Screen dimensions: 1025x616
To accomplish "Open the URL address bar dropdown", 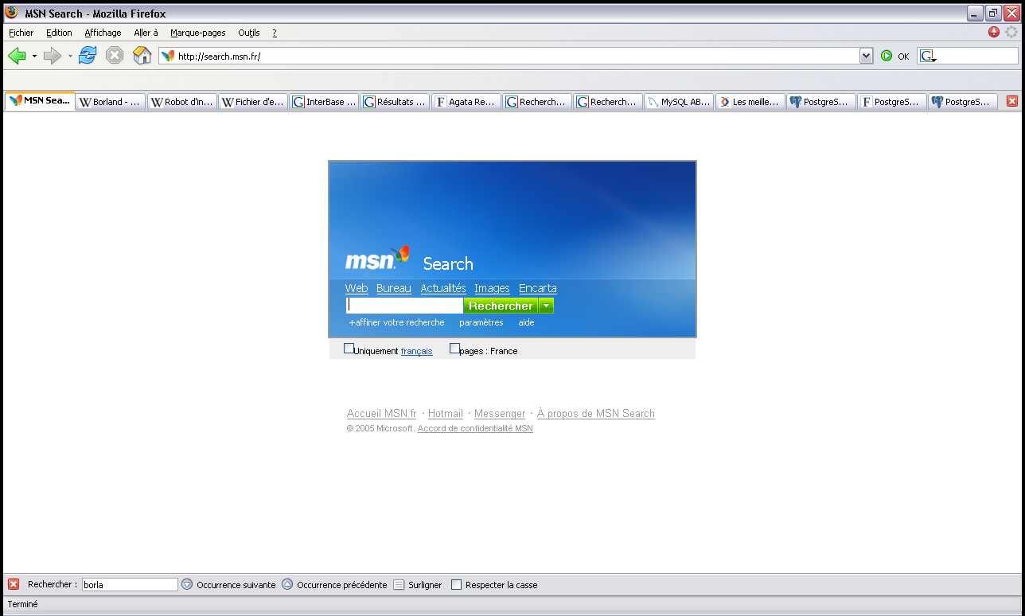I will click(867, 56).
